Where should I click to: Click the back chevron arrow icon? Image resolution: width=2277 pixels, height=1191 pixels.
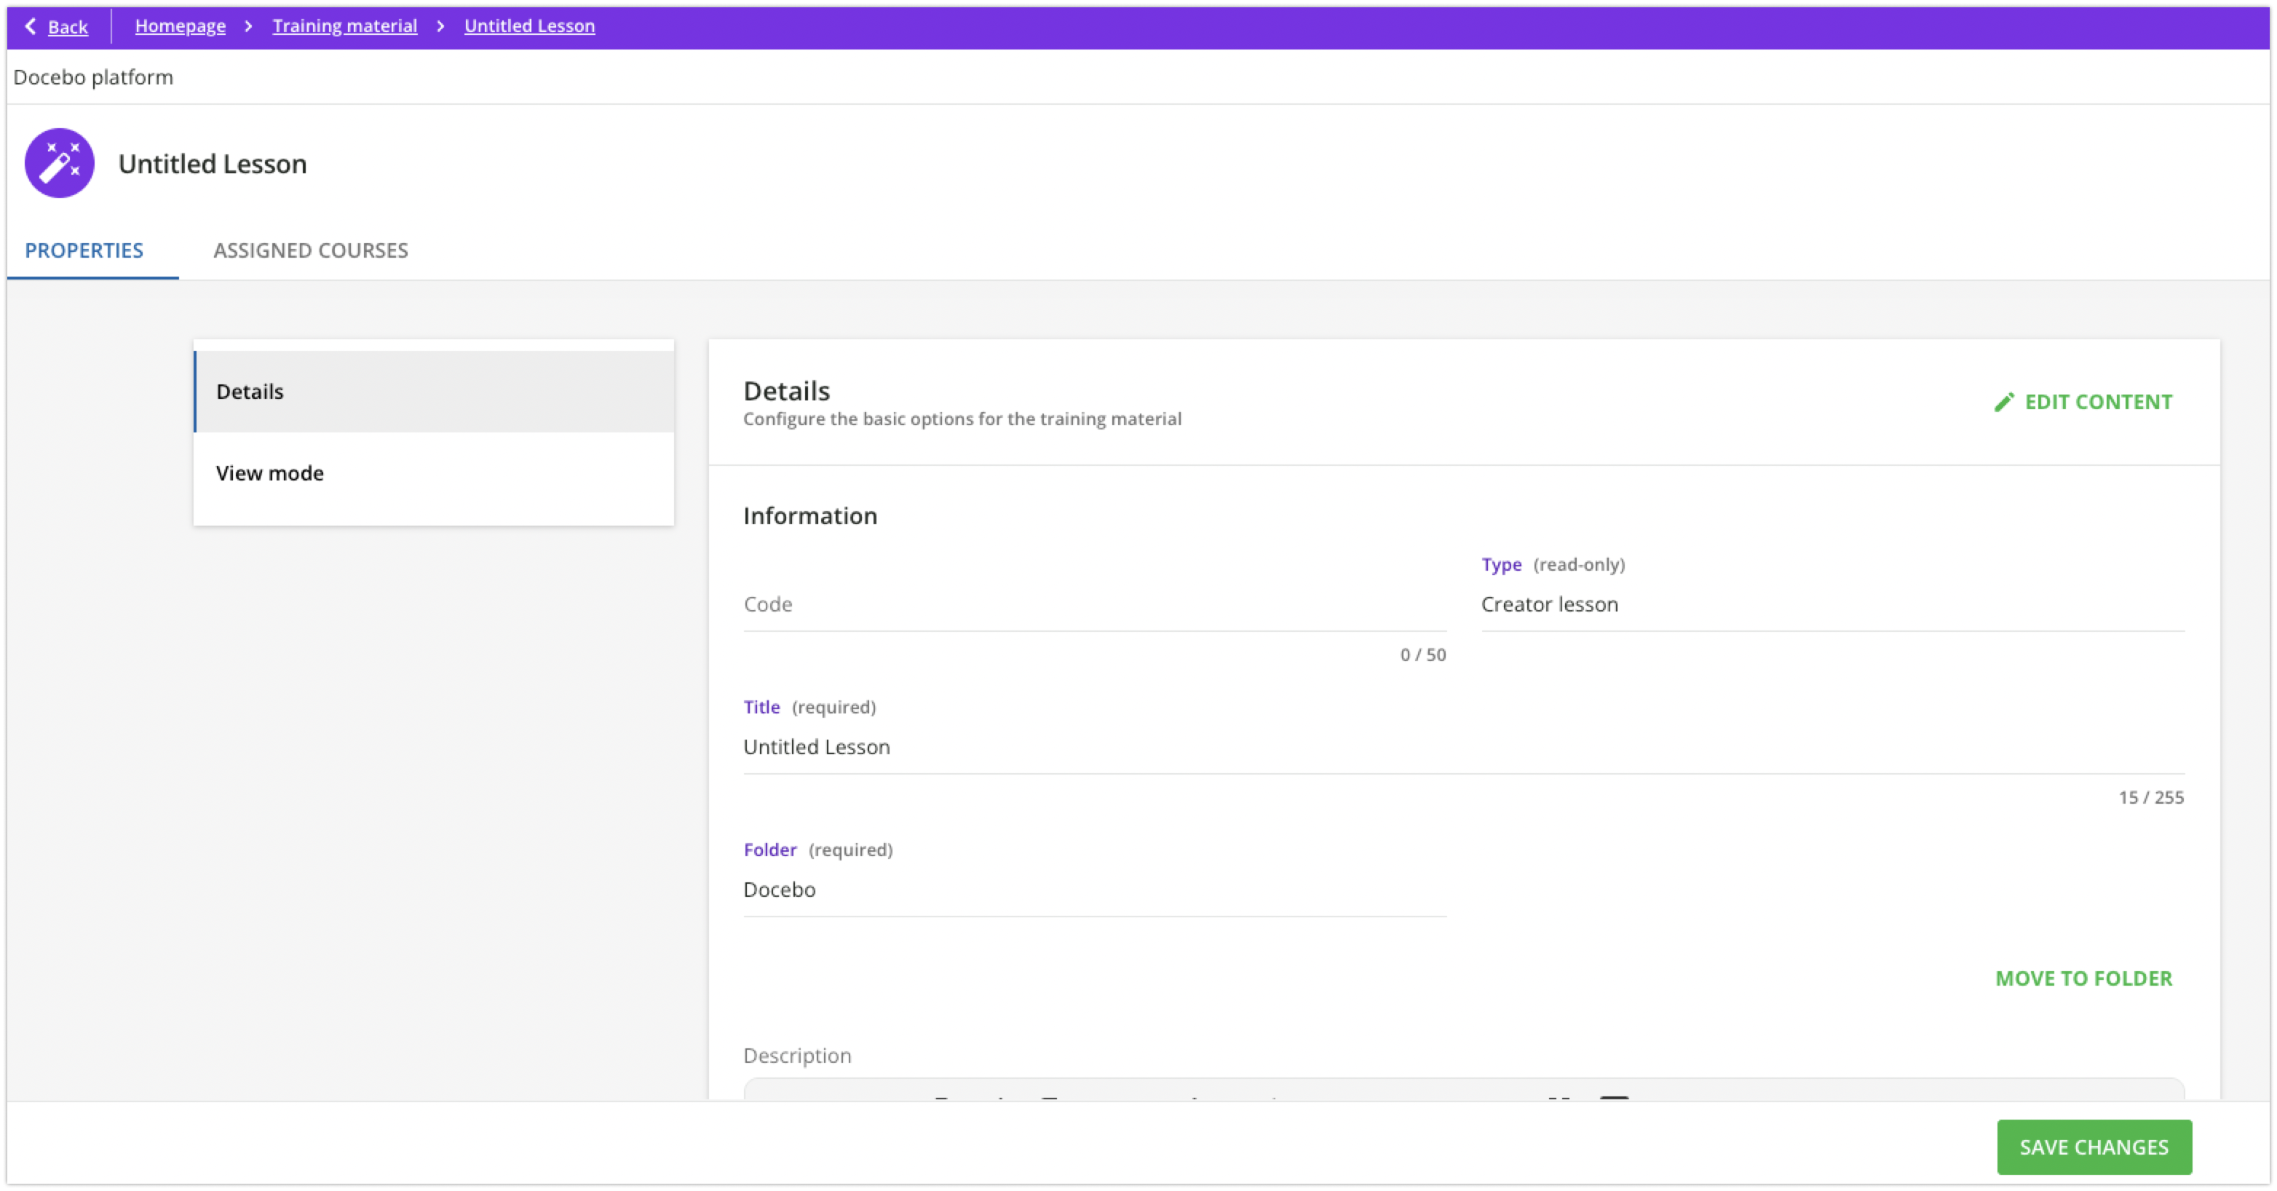coord(29,26)
